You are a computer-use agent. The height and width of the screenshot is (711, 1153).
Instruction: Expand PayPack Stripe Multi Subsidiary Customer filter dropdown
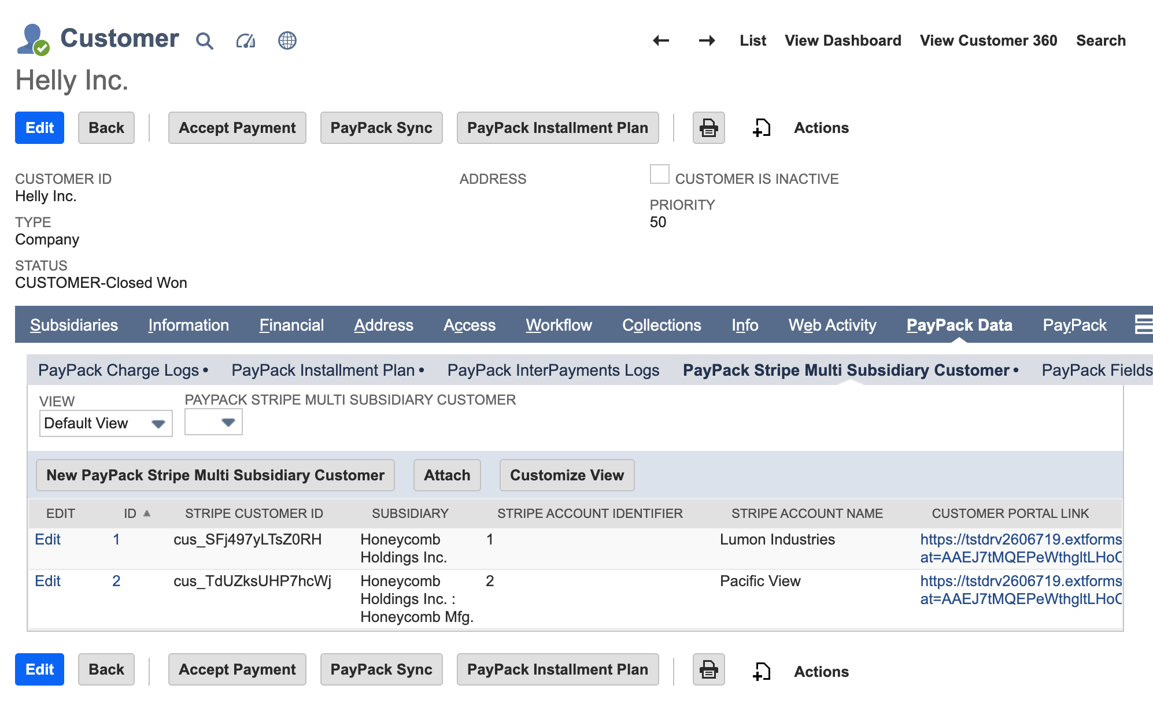pyautogui.click(x=213, y=423)
